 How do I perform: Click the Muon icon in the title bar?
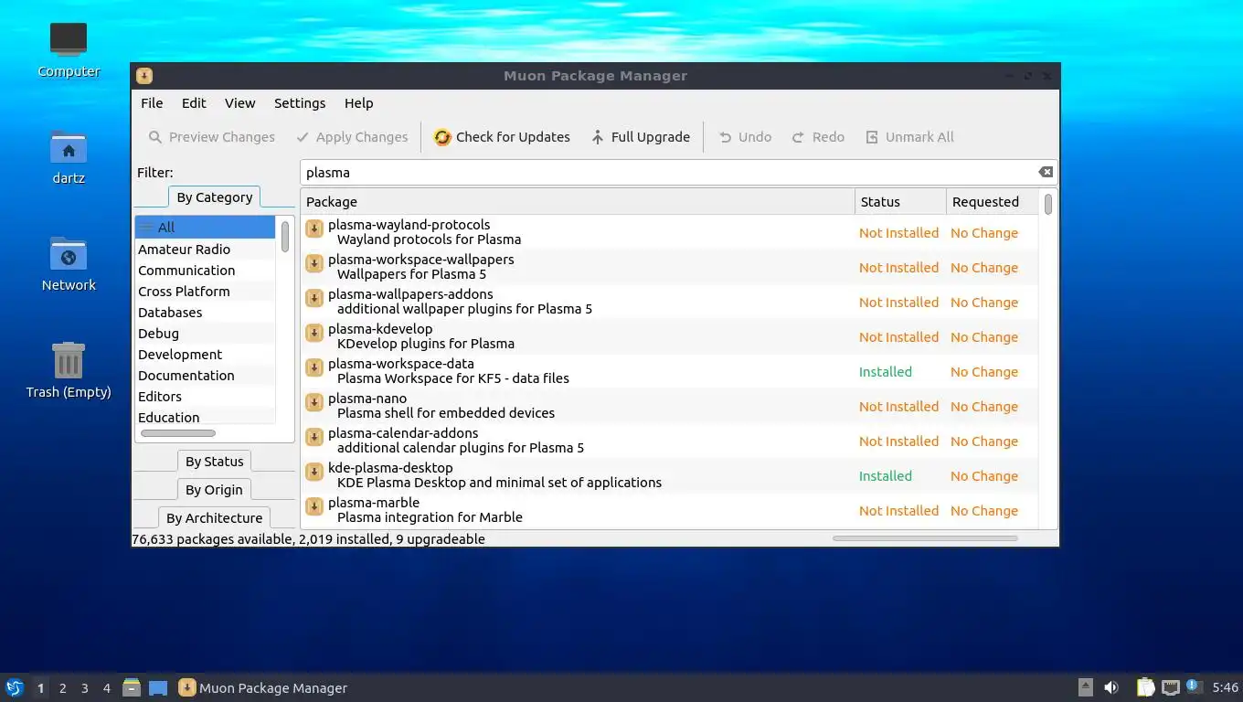[x=144, y=76]
